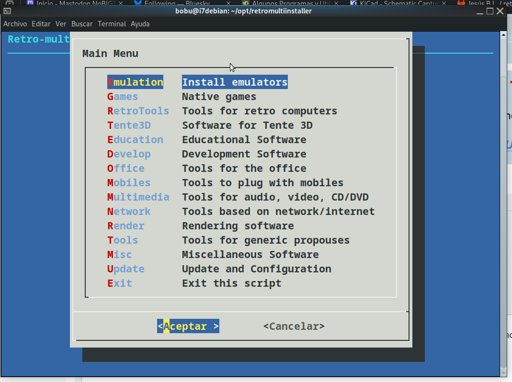Click the 'Main Menu' dialog title
This screenshot has height=382, width=512.
[x=110, y=54]
